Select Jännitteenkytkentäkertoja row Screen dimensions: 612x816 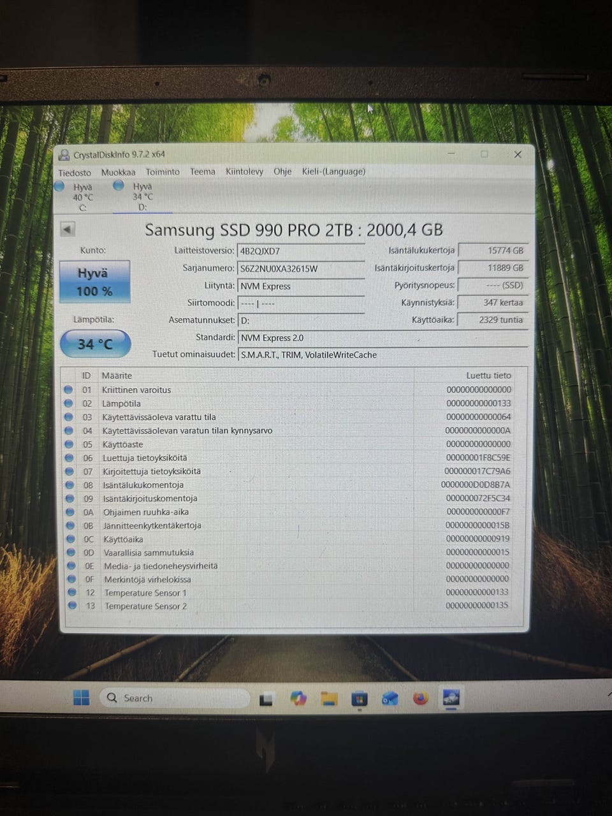[295, 525]
